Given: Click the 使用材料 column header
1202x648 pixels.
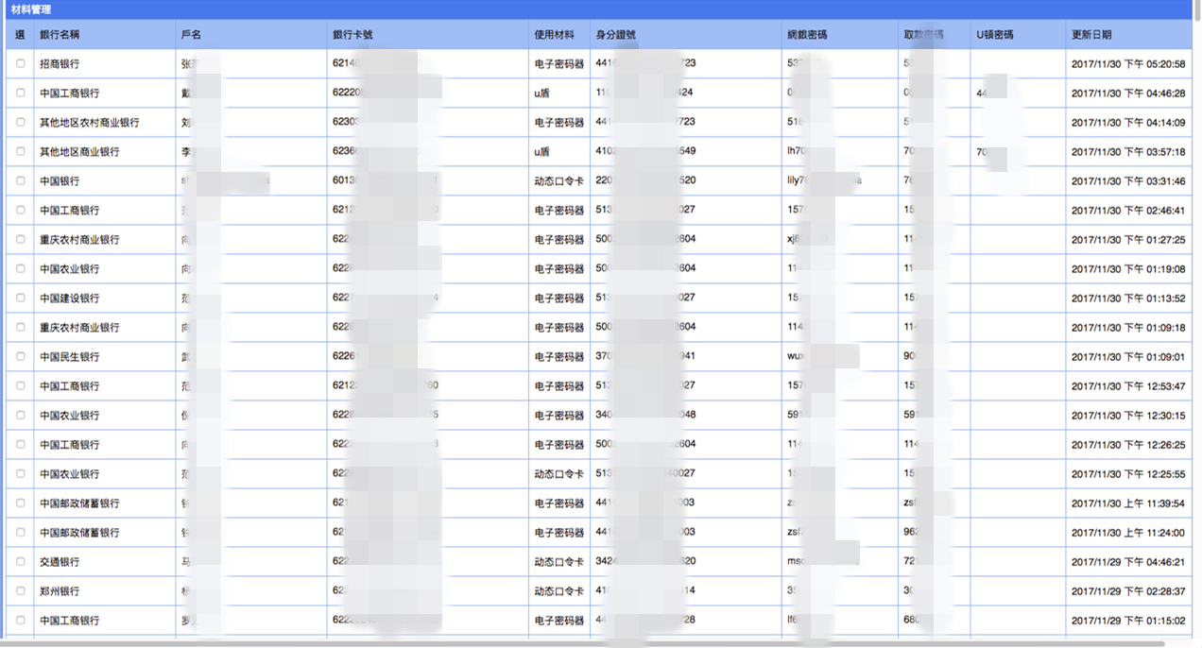Looking at the screenshot, I should (x=554, y=35).
